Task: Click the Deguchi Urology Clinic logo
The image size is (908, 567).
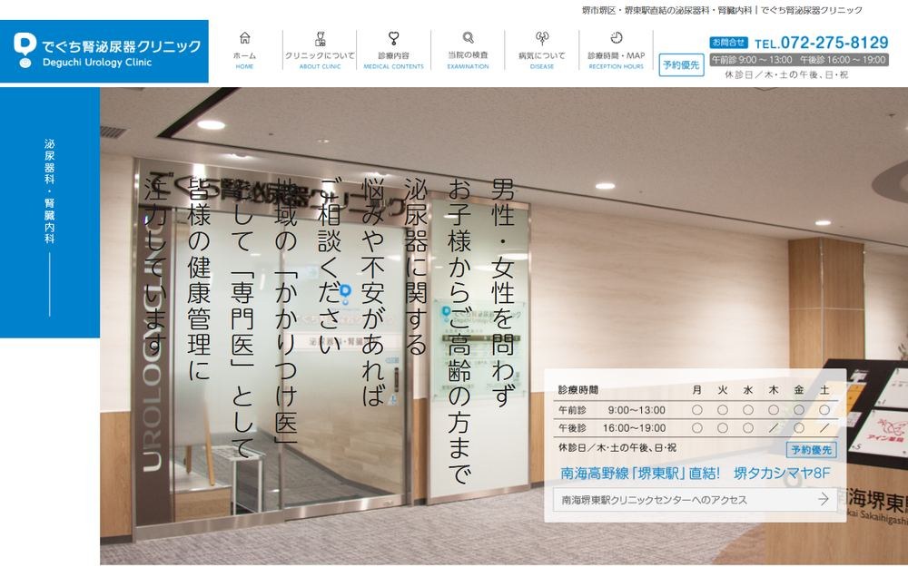Action: click(x=104, y=51)
